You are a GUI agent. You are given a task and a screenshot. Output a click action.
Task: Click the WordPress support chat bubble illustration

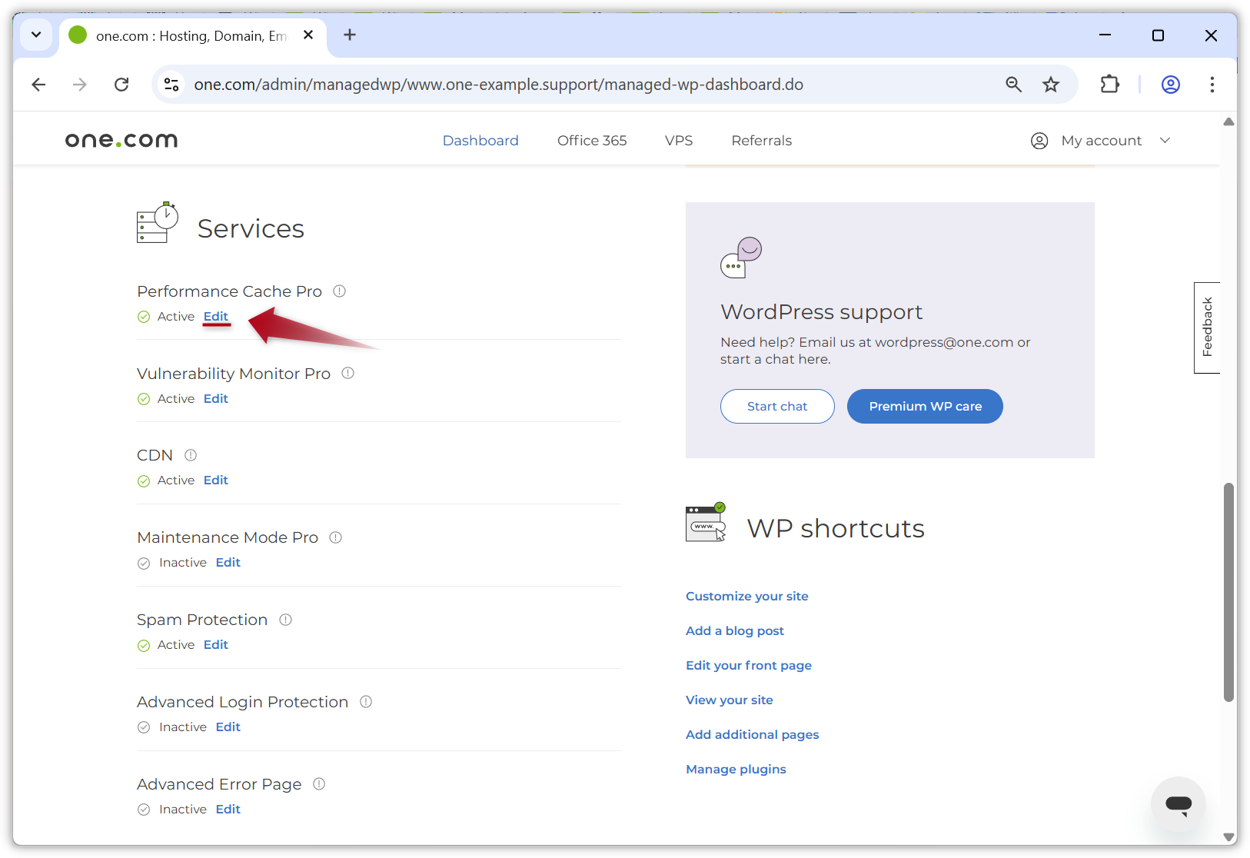740,258
